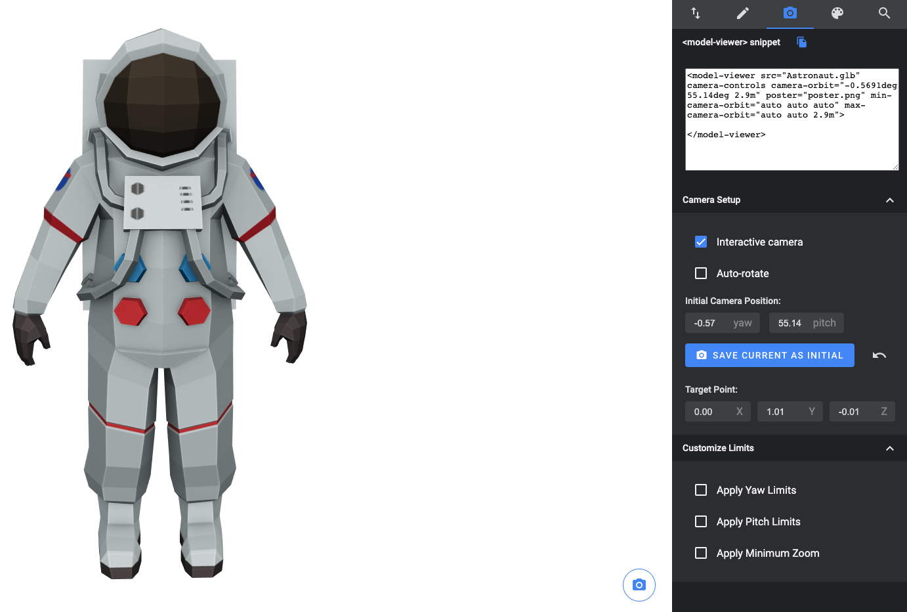Screen dimensions: 907x612
Task: Undo the saved camera position
Action: (879, 355)
